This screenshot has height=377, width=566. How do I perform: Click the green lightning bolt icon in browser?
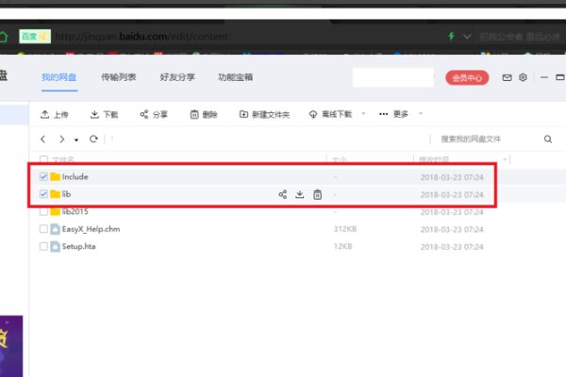pyautogui.click(x=451, y=36)
